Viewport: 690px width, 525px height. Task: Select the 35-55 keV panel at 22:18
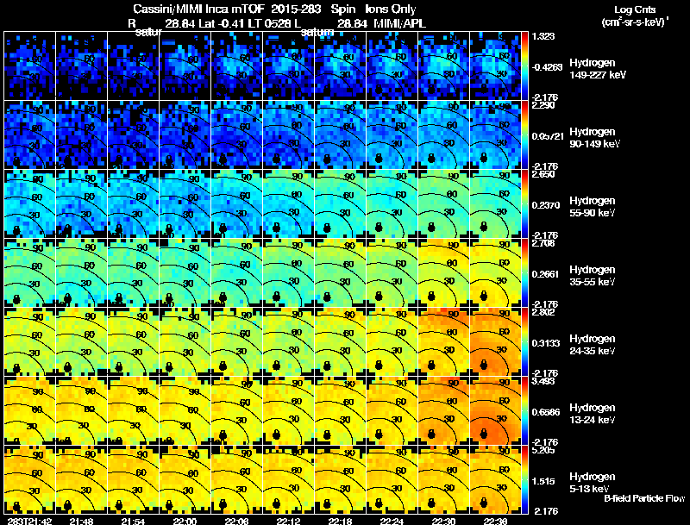(x=340, y=273)
